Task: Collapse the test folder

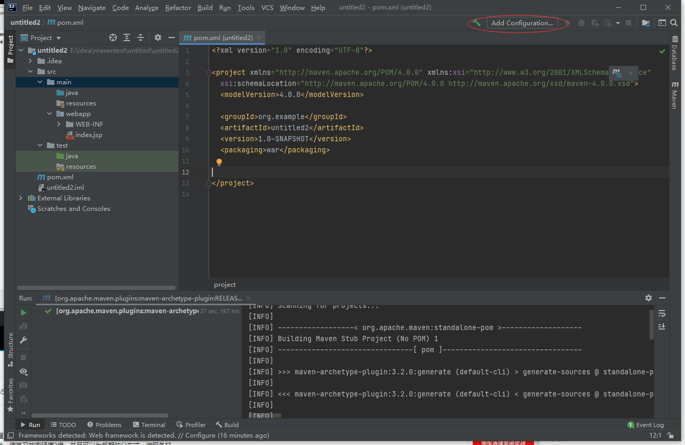Action: [x=40, y=146]
